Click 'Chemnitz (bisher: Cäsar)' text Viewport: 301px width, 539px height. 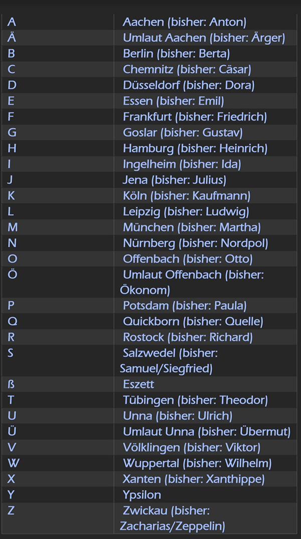[x=187, y=69]
